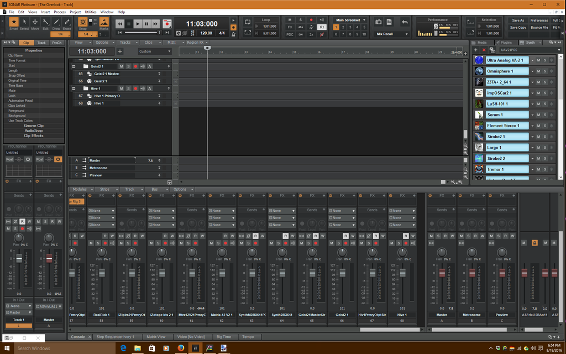
Task: Add a new synth with plus icon
Action: [476, 50]
